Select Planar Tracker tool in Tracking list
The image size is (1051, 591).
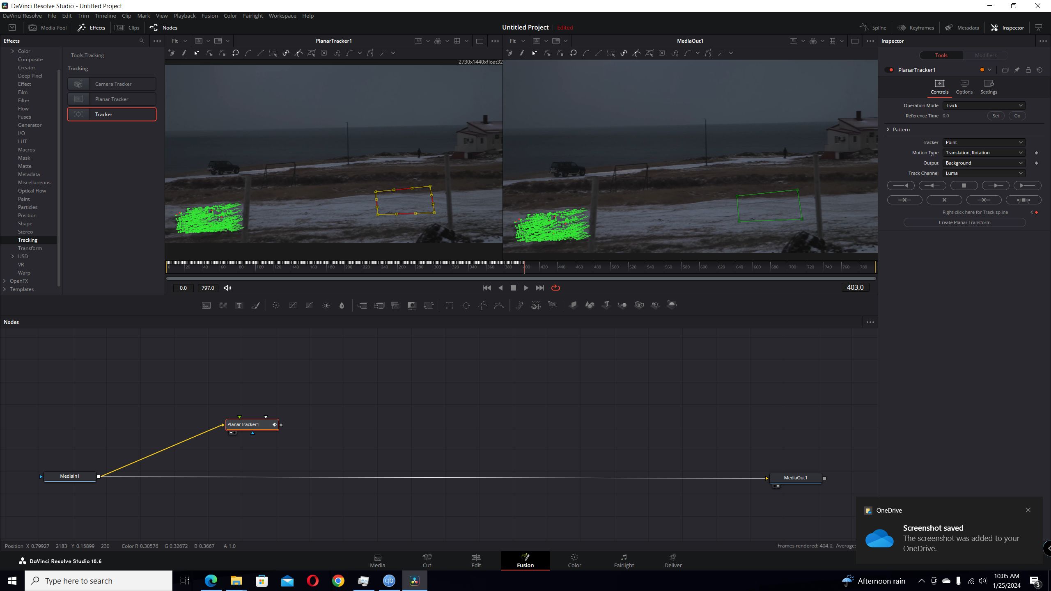[112, 99]
